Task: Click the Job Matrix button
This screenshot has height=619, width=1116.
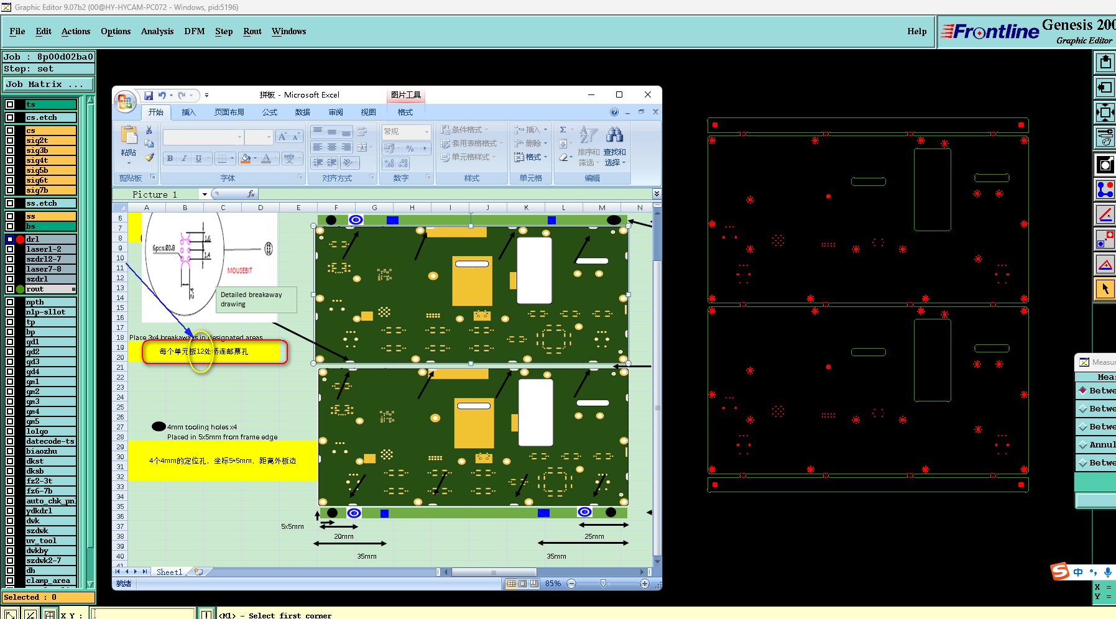Action: (48, 85)
